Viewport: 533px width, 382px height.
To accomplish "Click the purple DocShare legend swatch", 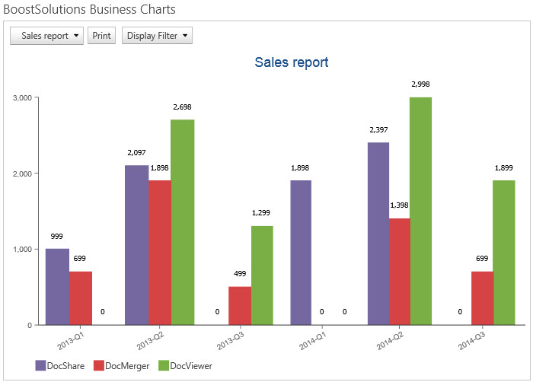I will (x=40, y=366).
